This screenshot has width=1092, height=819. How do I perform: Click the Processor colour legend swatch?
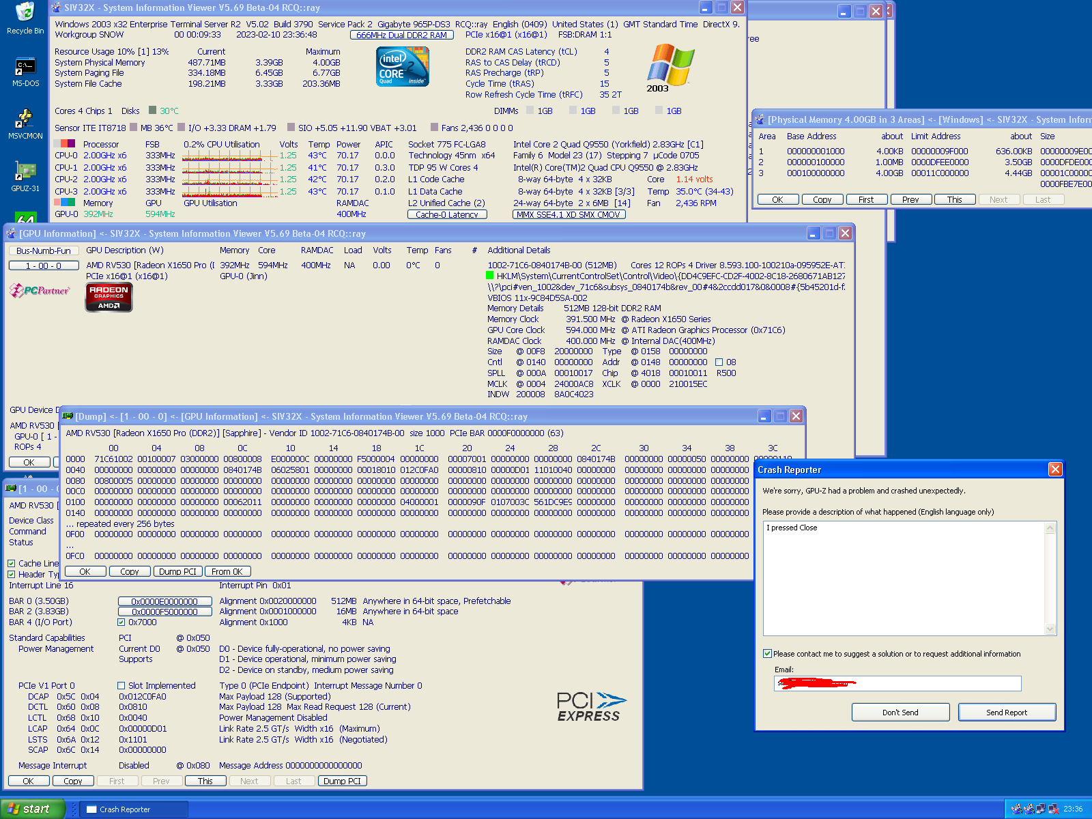[65, 144]
